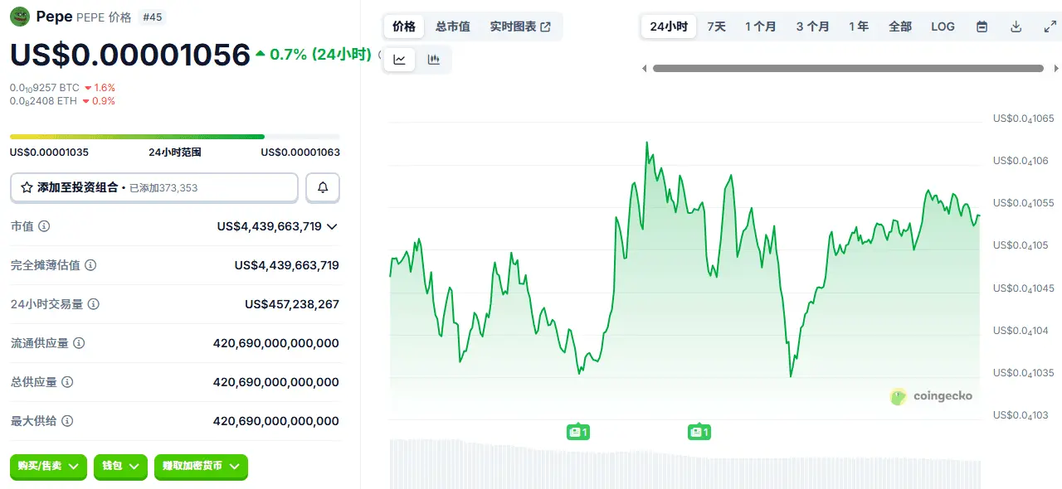Image resolution: width=1062 pixels, height=489 pixels.
Task: Select the 7天 time range
Action: 717,27
